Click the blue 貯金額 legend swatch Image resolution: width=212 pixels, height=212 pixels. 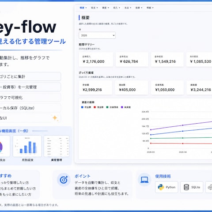pos(82,107)
